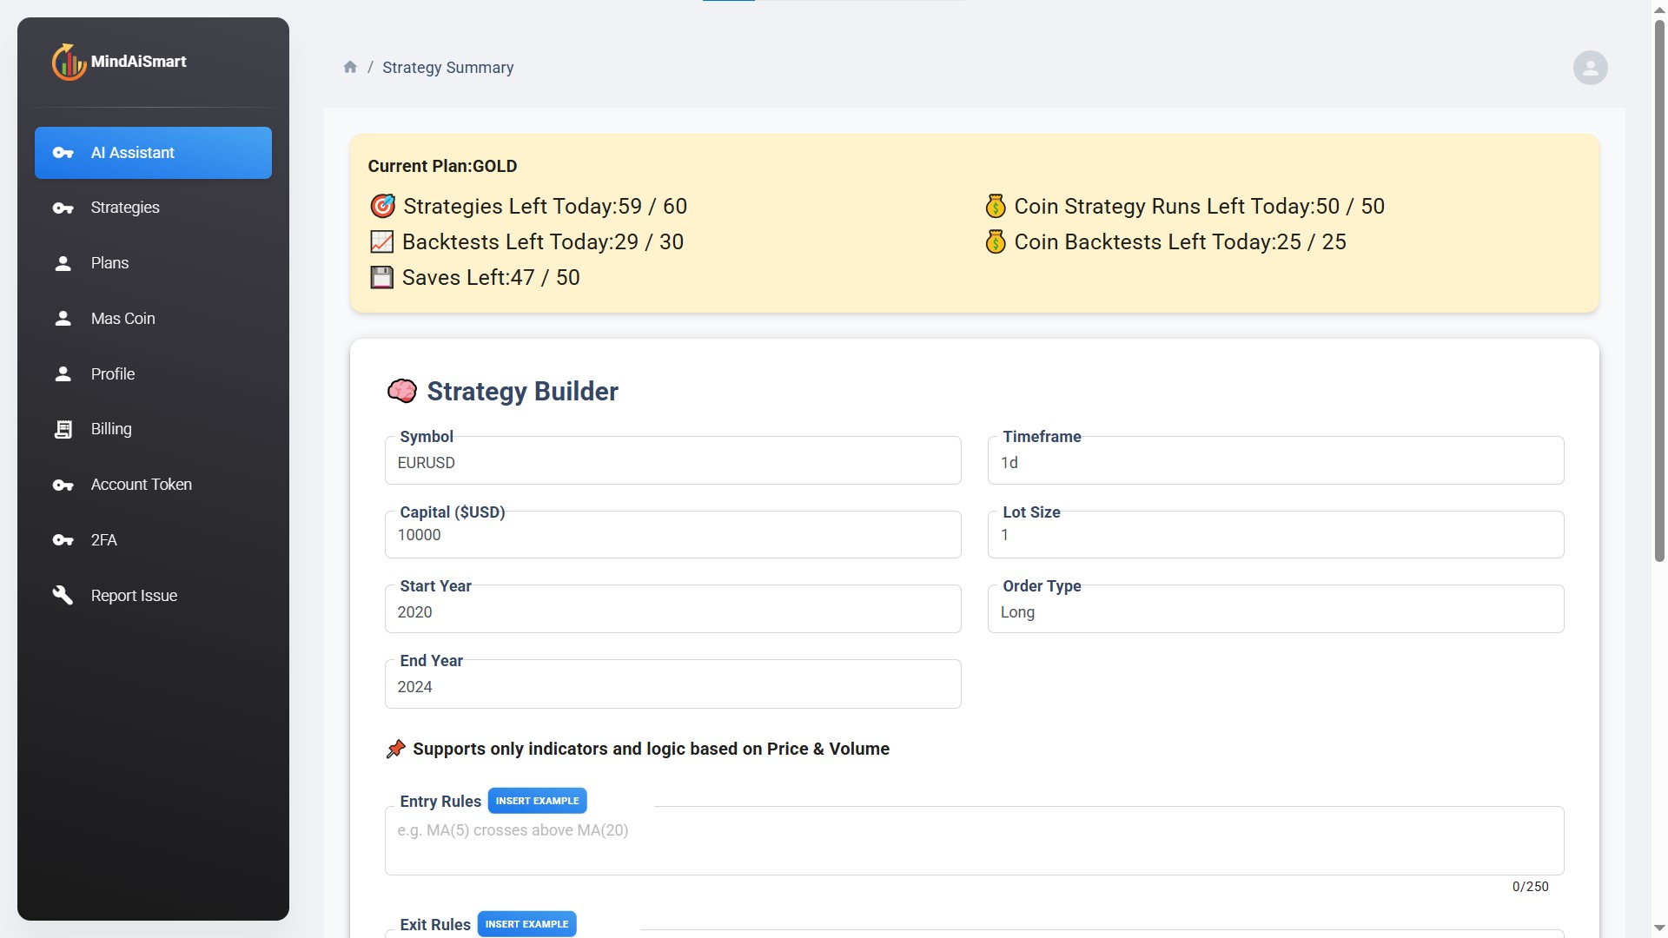Click the Plans person icon in sidebar
The height and width of the screenshot is (938, 1668).
63,263
